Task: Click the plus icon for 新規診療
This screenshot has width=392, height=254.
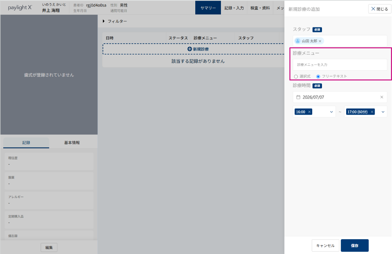Action: [190, 49]
